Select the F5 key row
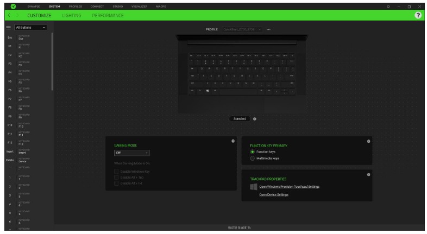427x234 pixels. (28, 81)
